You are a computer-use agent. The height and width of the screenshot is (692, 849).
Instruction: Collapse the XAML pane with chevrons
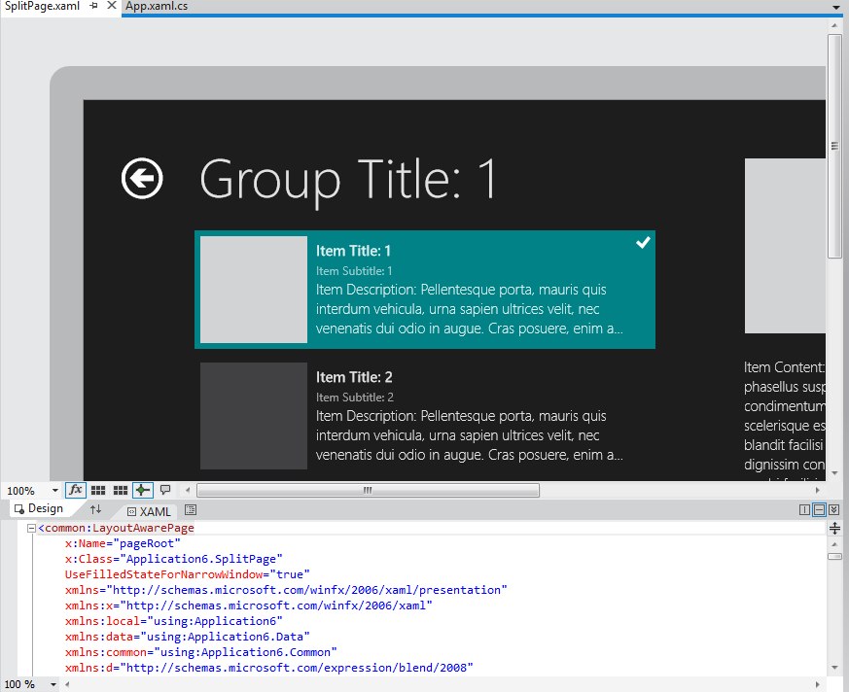pos(833,509)
